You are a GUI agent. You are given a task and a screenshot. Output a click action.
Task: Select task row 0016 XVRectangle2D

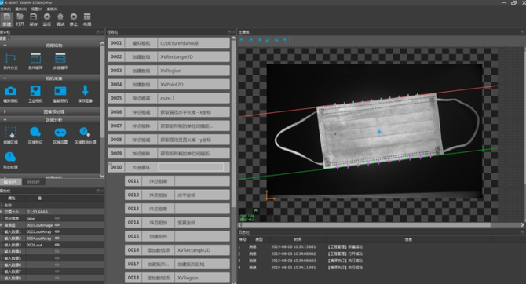pos(177,250)
